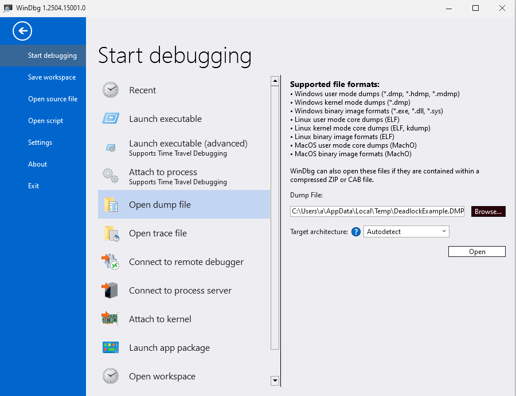The image size is (516, 396).
Task: Select Connect to process server
Action: pyautogui.click(x=181, y=290)
